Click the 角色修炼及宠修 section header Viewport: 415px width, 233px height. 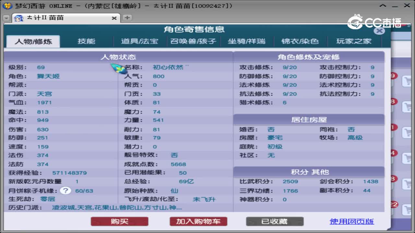pos(309,57)
